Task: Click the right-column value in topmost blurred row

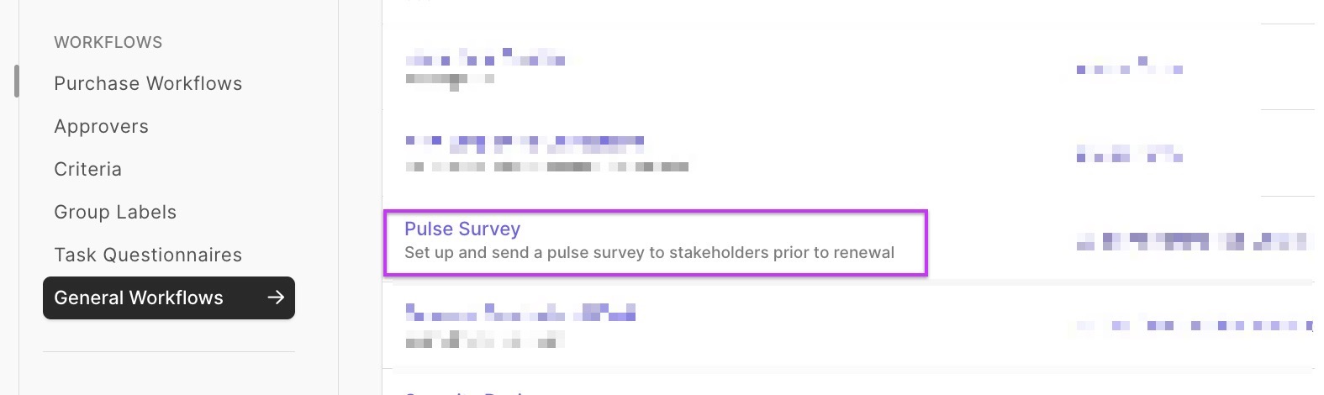Action: pos(1129,67)
